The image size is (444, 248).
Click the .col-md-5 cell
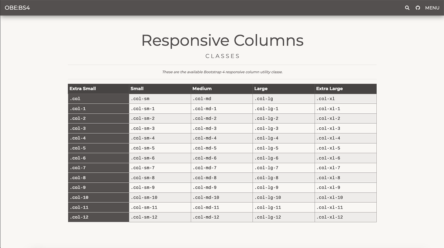222,148
